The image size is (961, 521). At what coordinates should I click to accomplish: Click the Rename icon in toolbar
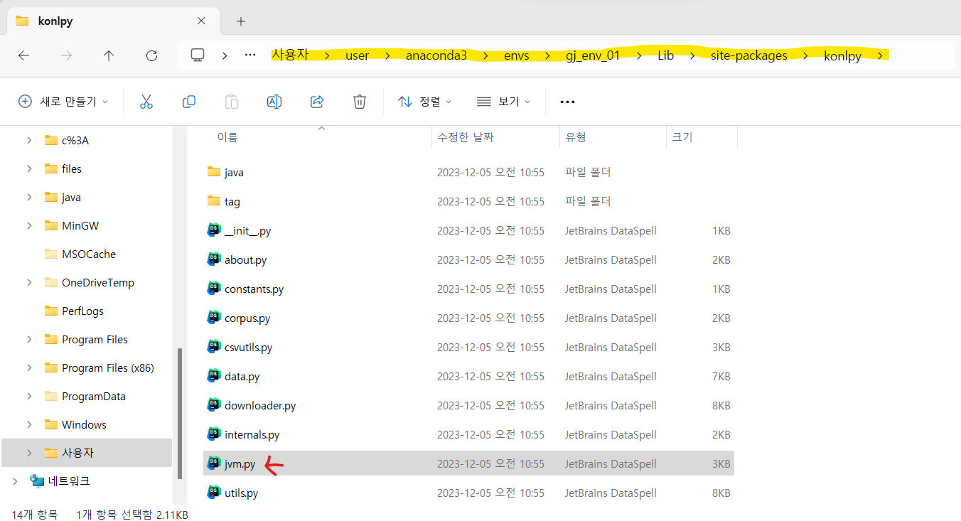click(x=274, y=102)
